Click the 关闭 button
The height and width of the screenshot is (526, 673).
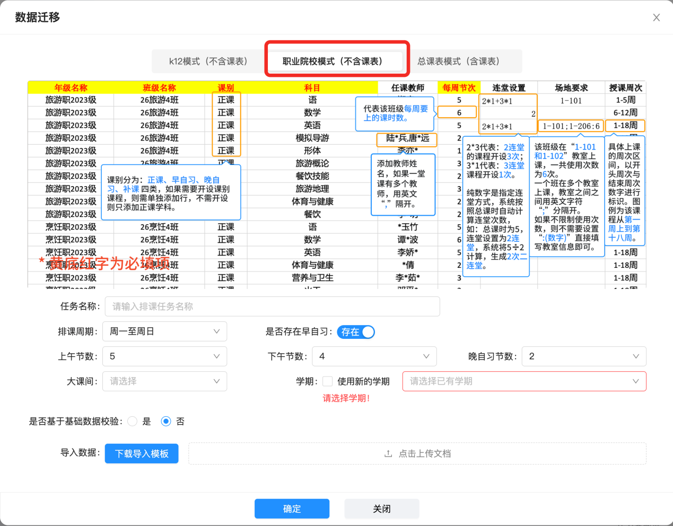point(382,509)
